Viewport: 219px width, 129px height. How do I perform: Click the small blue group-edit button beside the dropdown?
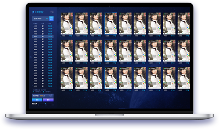(x=51, y=18)
